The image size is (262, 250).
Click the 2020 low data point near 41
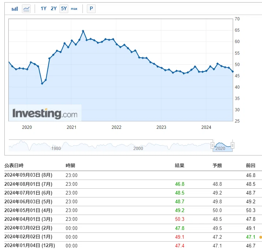[x=42, y=83]
